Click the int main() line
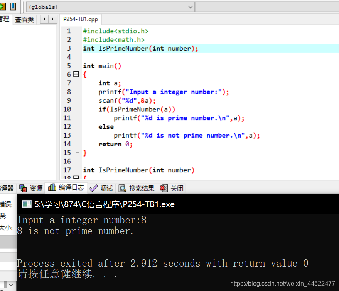 (x=102, y=66)
